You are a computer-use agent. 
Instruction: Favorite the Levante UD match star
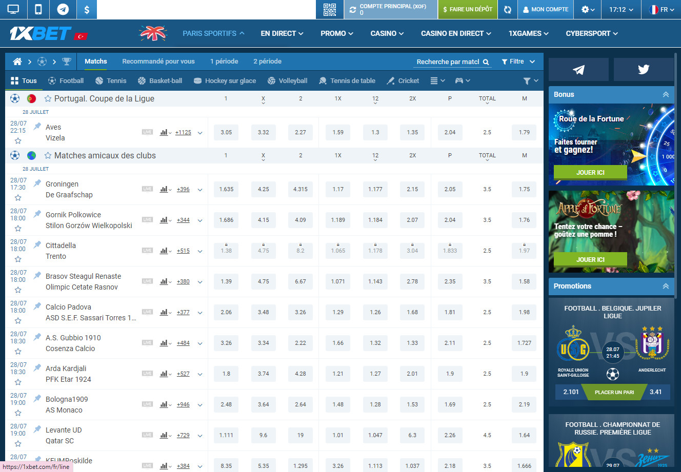tap(18, 444)
